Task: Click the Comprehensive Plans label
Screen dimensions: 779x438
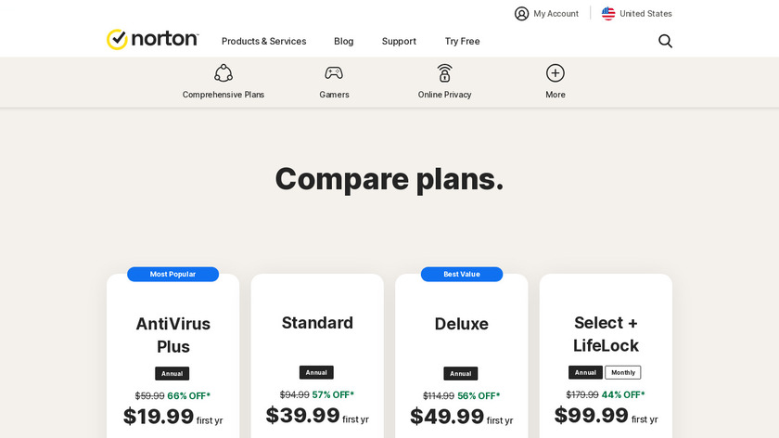Action: click(223, 95)
